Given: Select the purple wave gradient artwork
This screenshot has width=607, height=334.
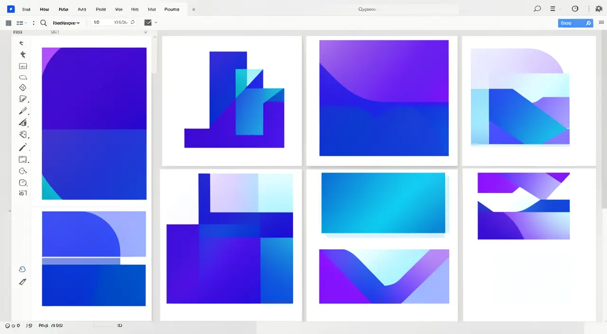Looking at the screenshot, I should (384, 98).
